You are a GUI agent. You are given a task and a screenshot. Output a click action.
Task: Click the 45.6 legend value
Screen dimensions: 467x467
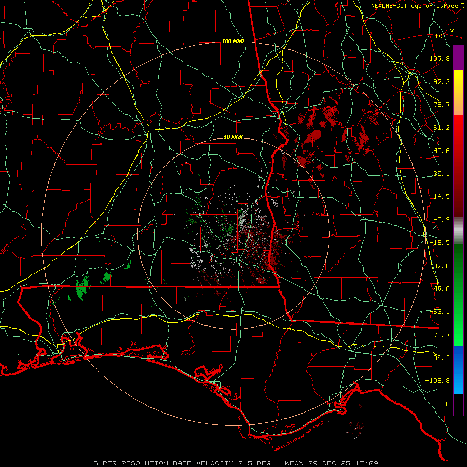point(442,150)
